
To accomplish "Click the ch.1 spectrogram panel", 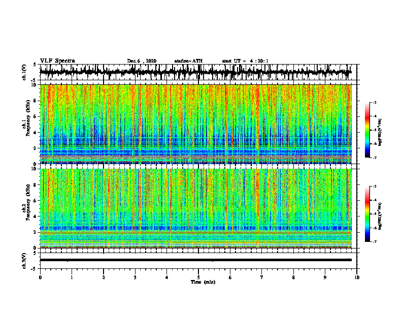I will point(195,124).
